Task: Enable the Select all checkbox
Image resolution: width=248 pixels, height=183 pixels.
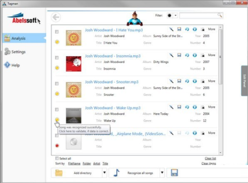Action: coord(57,158)
